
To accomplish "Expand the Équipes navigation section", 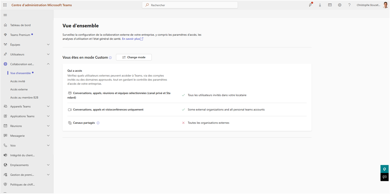I will pyautogui.click(x=48, y=44).
